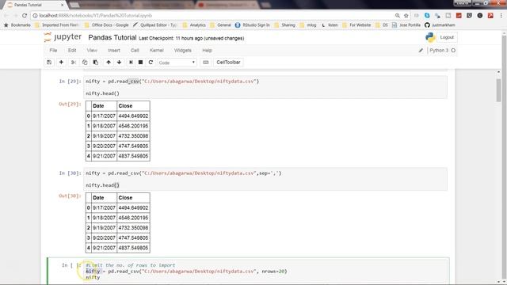Click the Python 3 kernel name
The height and width of the screenshot is (285, 507).
pyautogui.click(x=439, y=51)
